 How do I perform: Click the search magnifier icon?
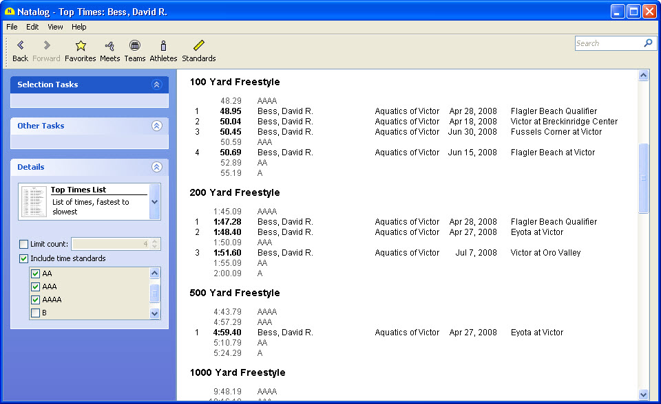pyautogui.click(x=647, y=43)
